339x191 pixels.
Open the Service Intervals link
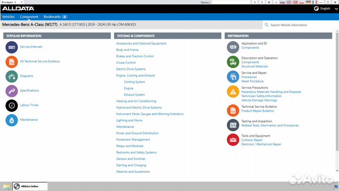(x=31, y=47)
